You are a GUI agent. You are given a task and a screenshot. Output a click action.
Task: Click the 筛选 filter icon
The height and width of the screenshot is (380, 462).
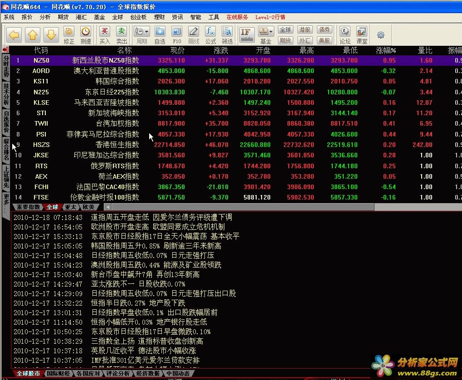[227, 35]
